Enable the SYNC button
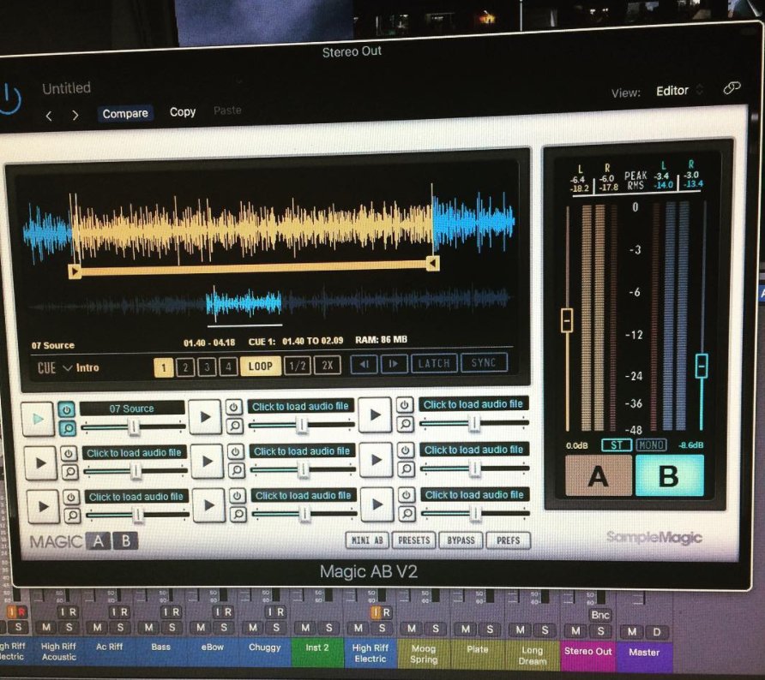 point(484,362)
